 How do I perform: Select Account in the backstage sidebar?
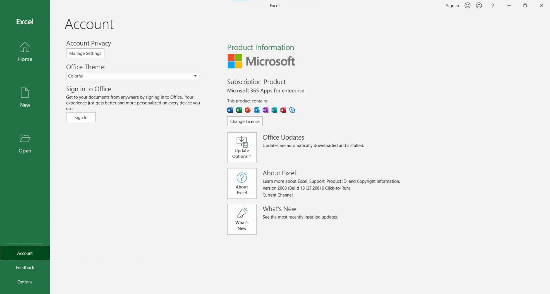click(x=25, y=253)
